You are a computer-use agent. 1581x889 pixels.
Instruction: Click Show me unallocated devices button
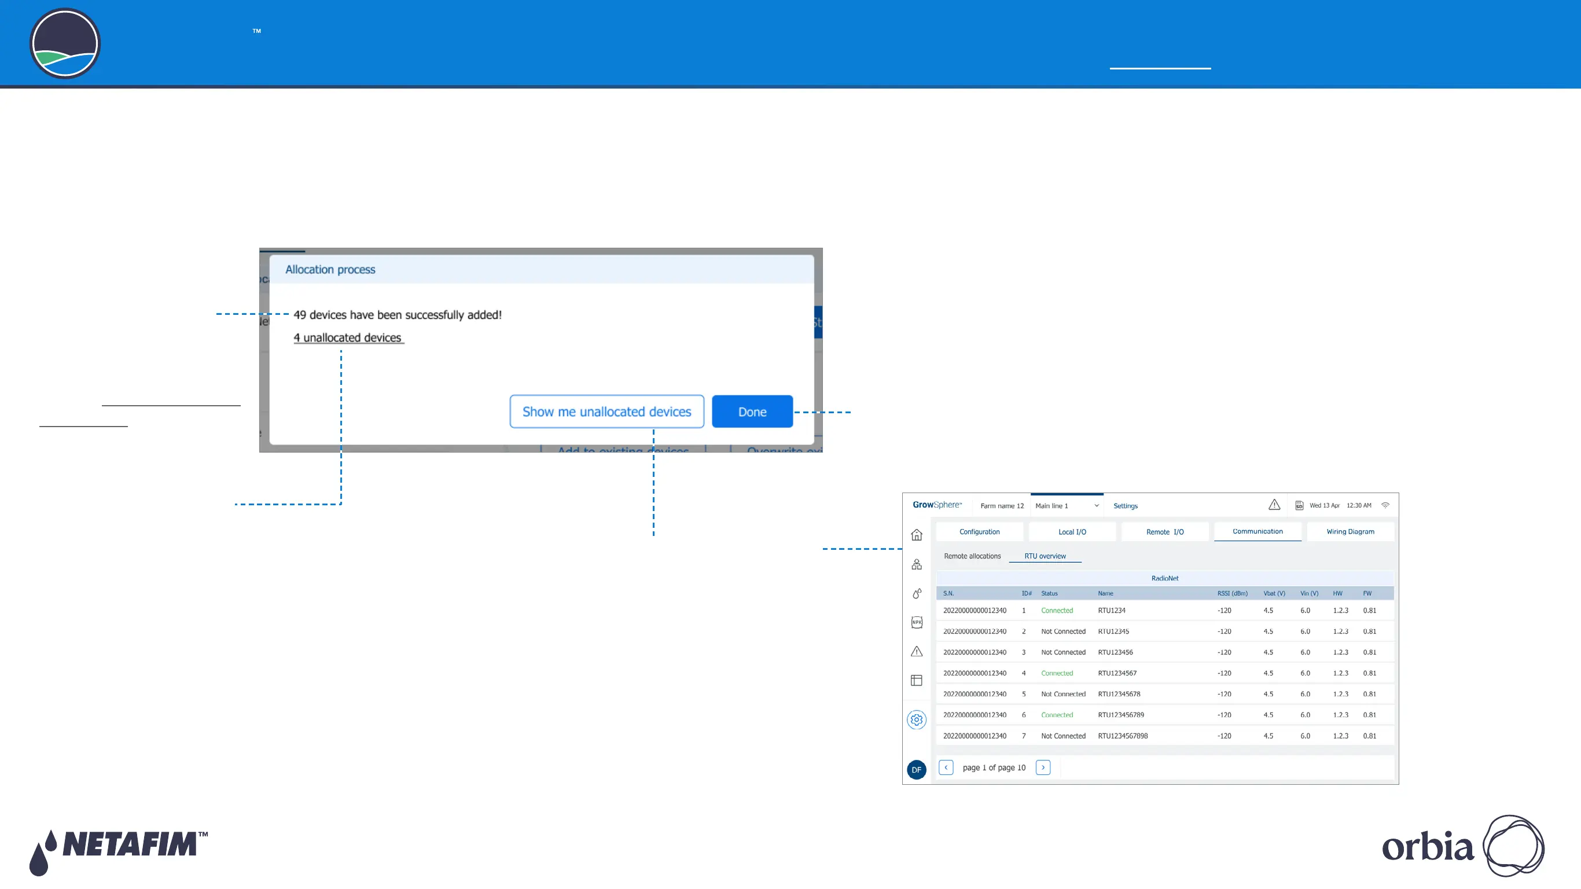[606, 412]
